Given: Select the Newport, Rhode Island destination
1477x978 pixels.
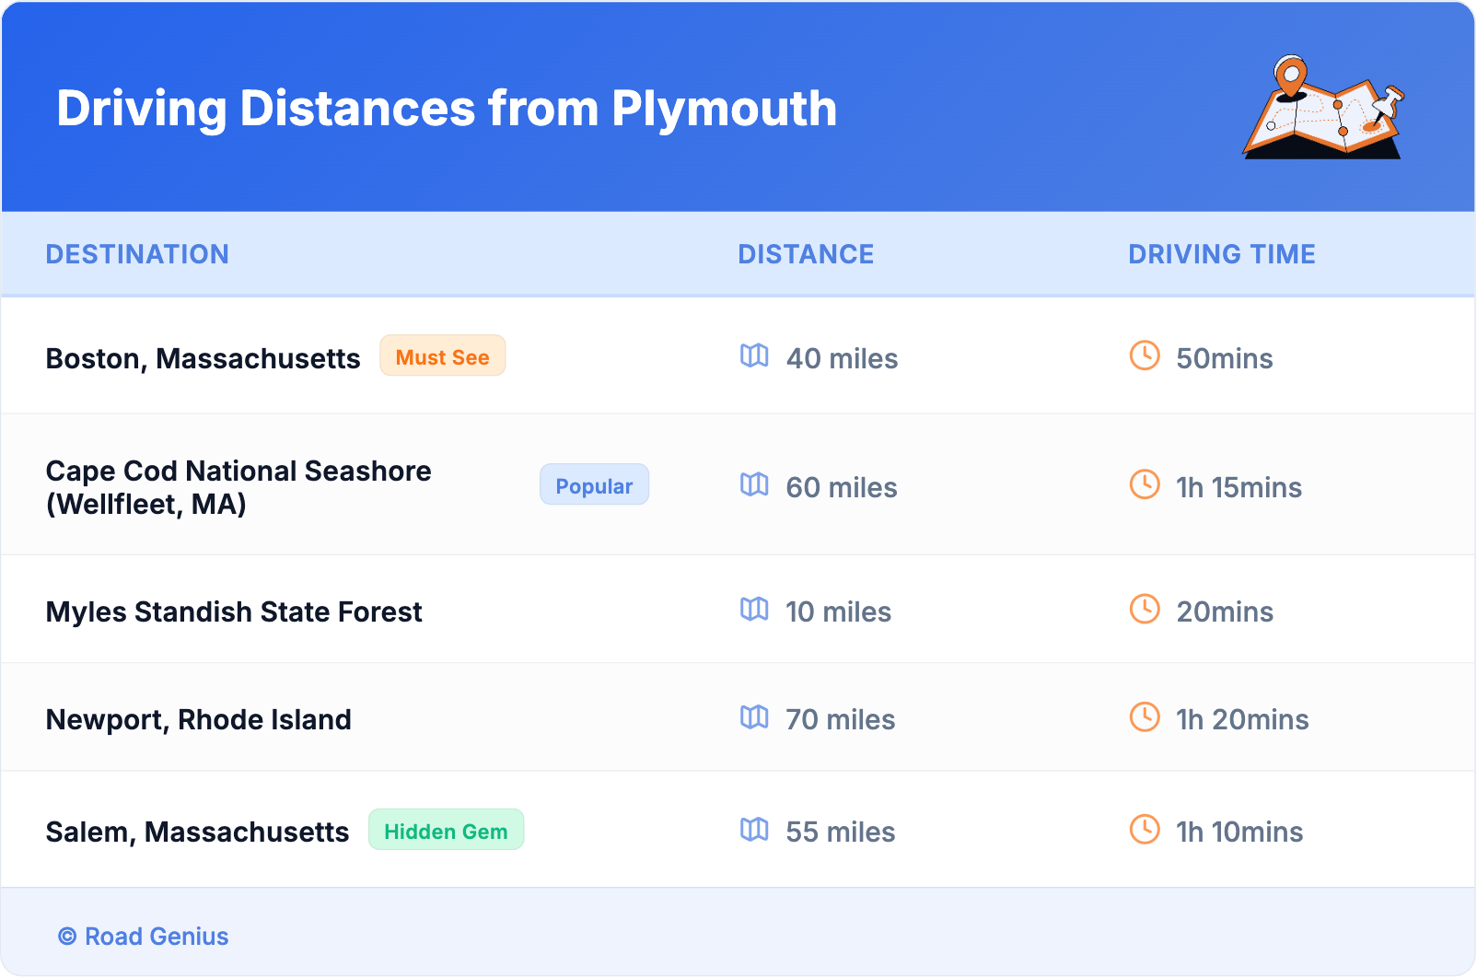Looking at the screenshot, I should point(199,719).
